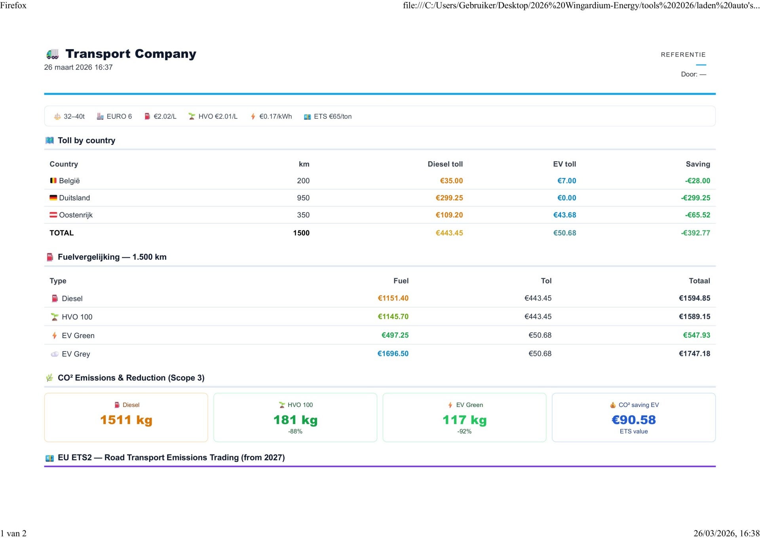Viewport: 760px width, 538px height.
Task: Click the cloud icon beside EV Grey
Action: (x=55, y=354)
